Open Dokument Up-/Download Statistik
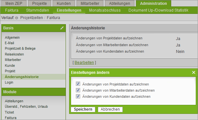The height and width of the screenshot is (120, 198). pyautogui.click(x=159, y=10)
